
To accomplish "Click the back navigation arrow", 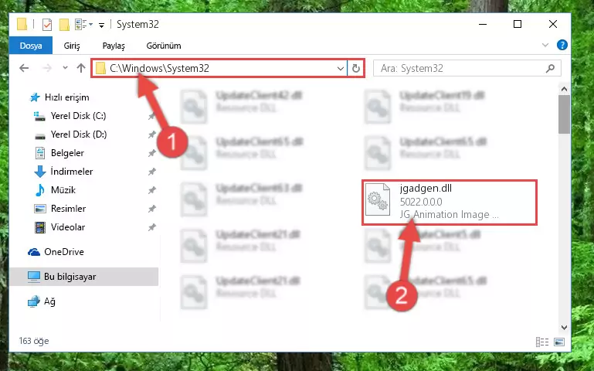I will pyautogui.click(x=24, y=68).
